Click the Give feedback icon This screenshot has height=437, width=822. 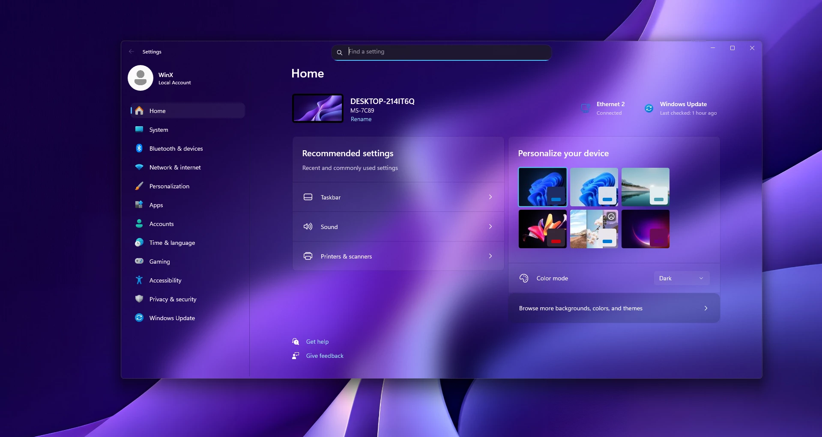point(296,356)
